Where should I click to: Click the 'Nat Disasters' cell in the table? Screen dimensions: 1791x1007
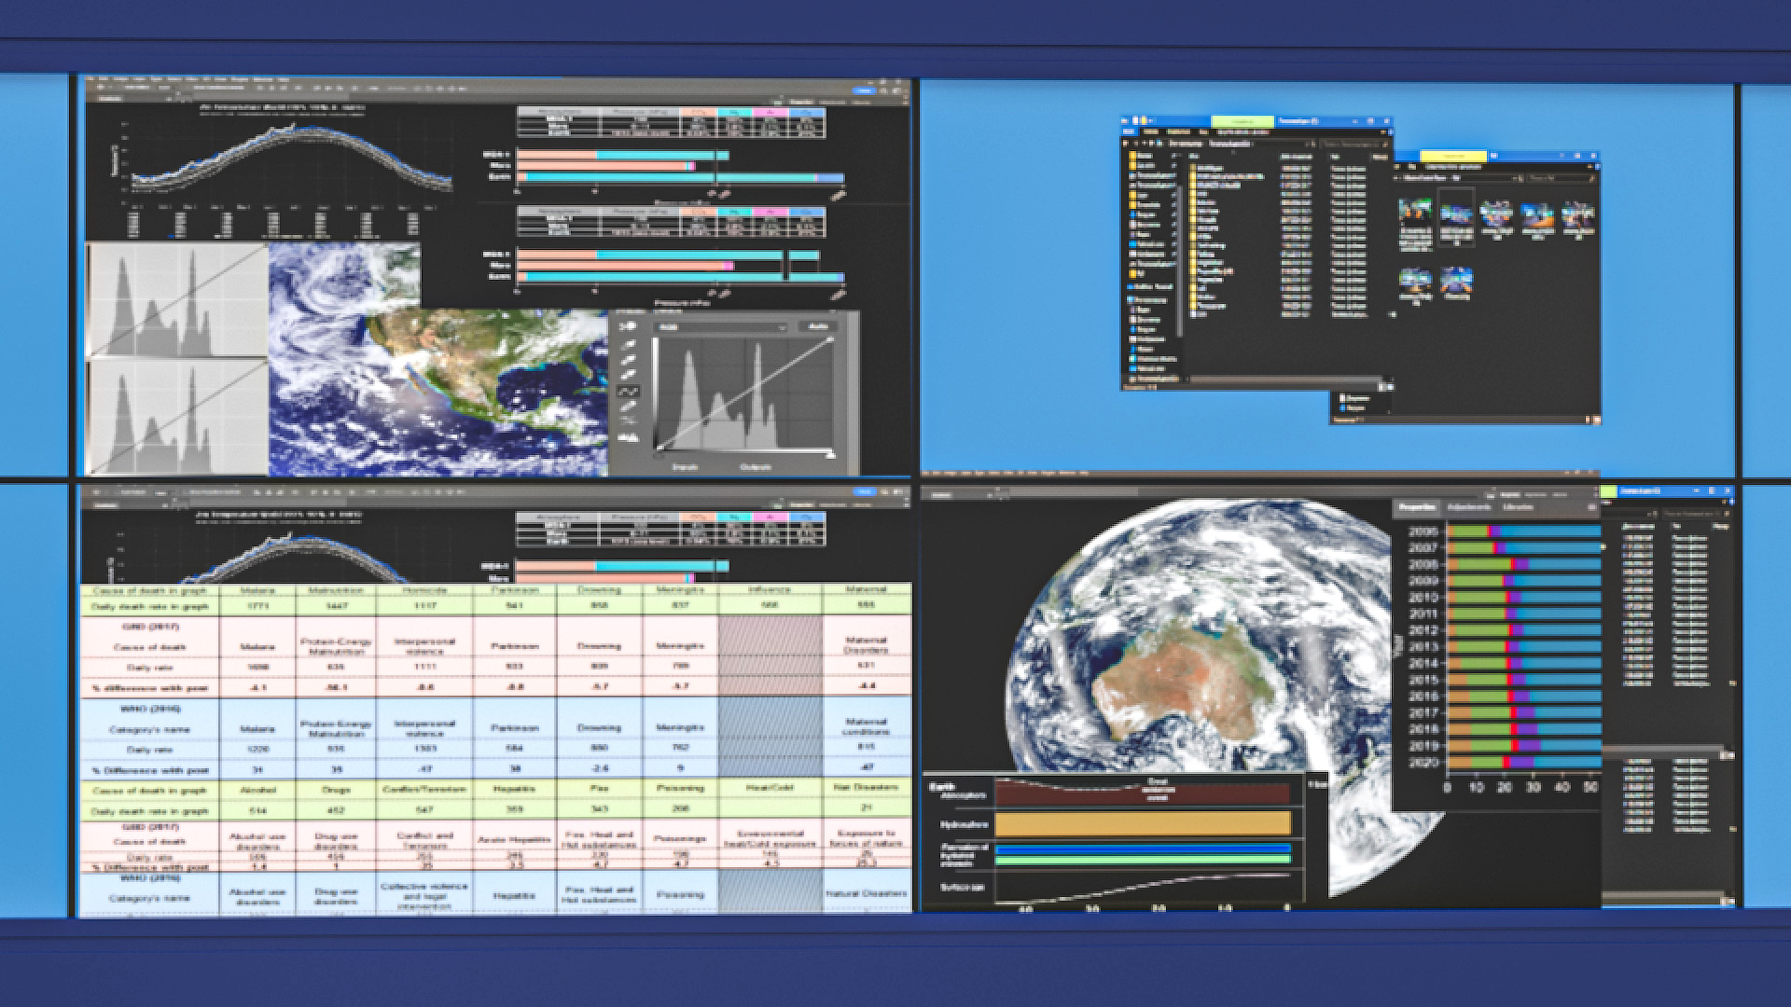point(866,789)
